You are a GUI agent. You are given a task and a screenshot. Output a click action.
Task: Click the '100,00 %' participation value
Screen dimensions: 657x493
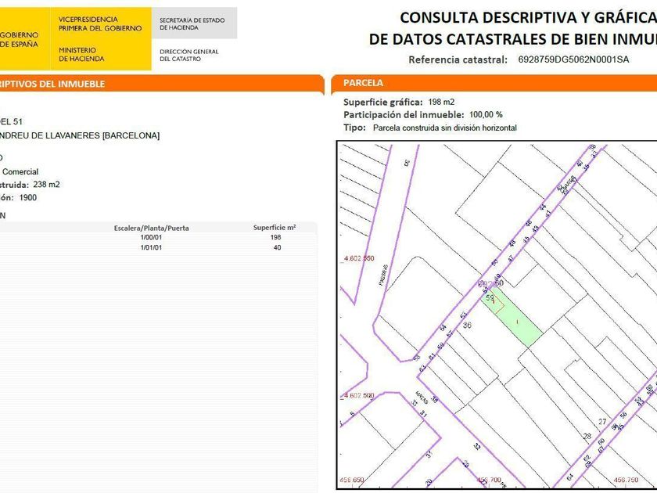pyautogui.click(x=486, y=114)
